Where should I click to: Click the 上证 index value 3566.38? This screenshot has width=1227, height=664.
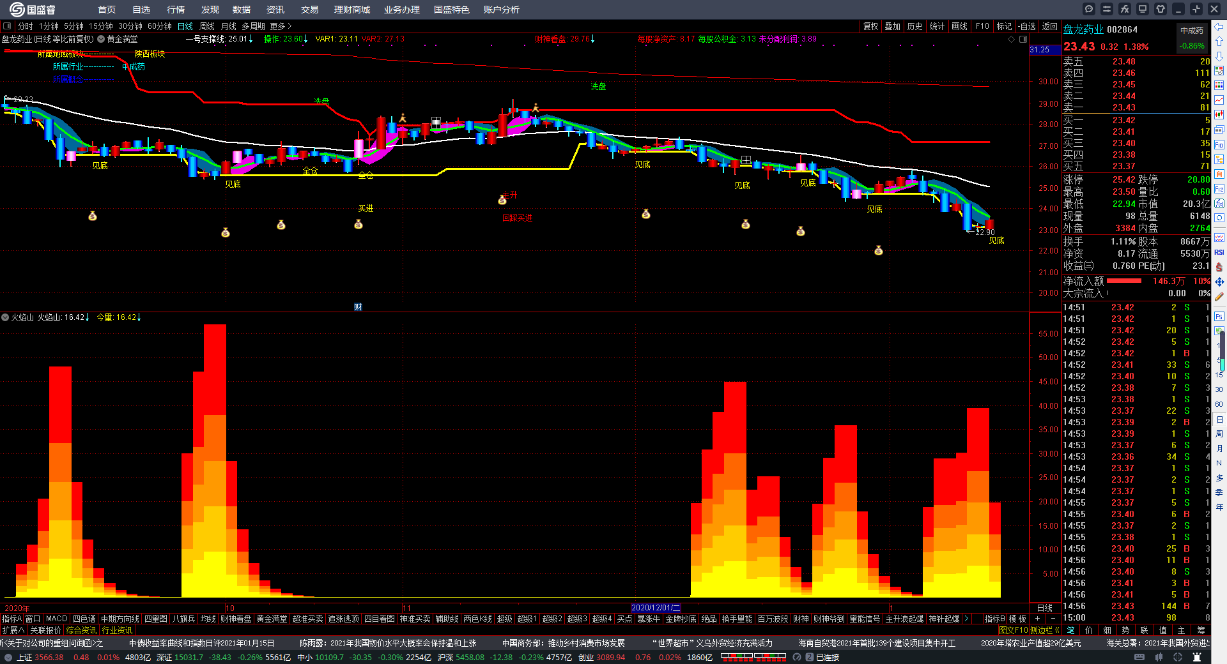(x=49, y=657)
